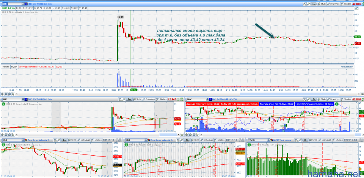Viewport: 364px width, 178px height.
Task: Click the symbol field in BMC daily chart
Action: (x=196, y=99)
